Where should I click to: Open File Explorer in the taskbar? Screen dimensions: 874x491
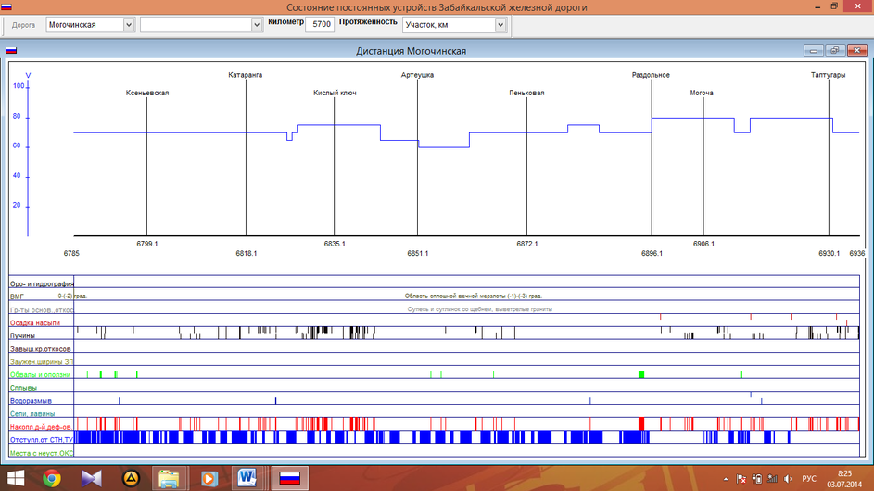tap(170, 478)
